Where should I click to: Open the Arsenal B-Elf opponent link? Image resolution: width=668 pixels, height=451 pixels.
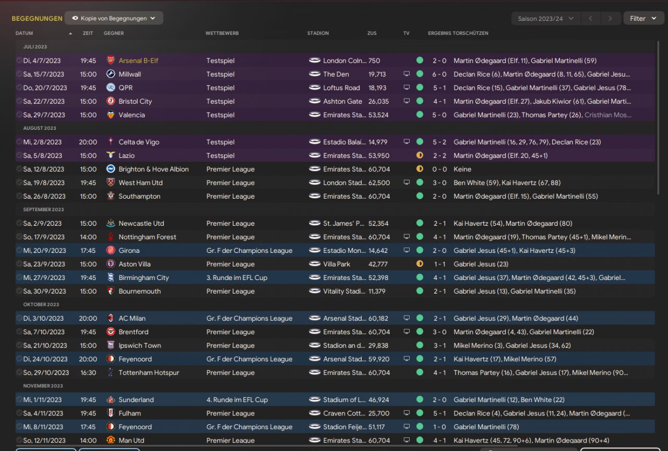point(138,60)
